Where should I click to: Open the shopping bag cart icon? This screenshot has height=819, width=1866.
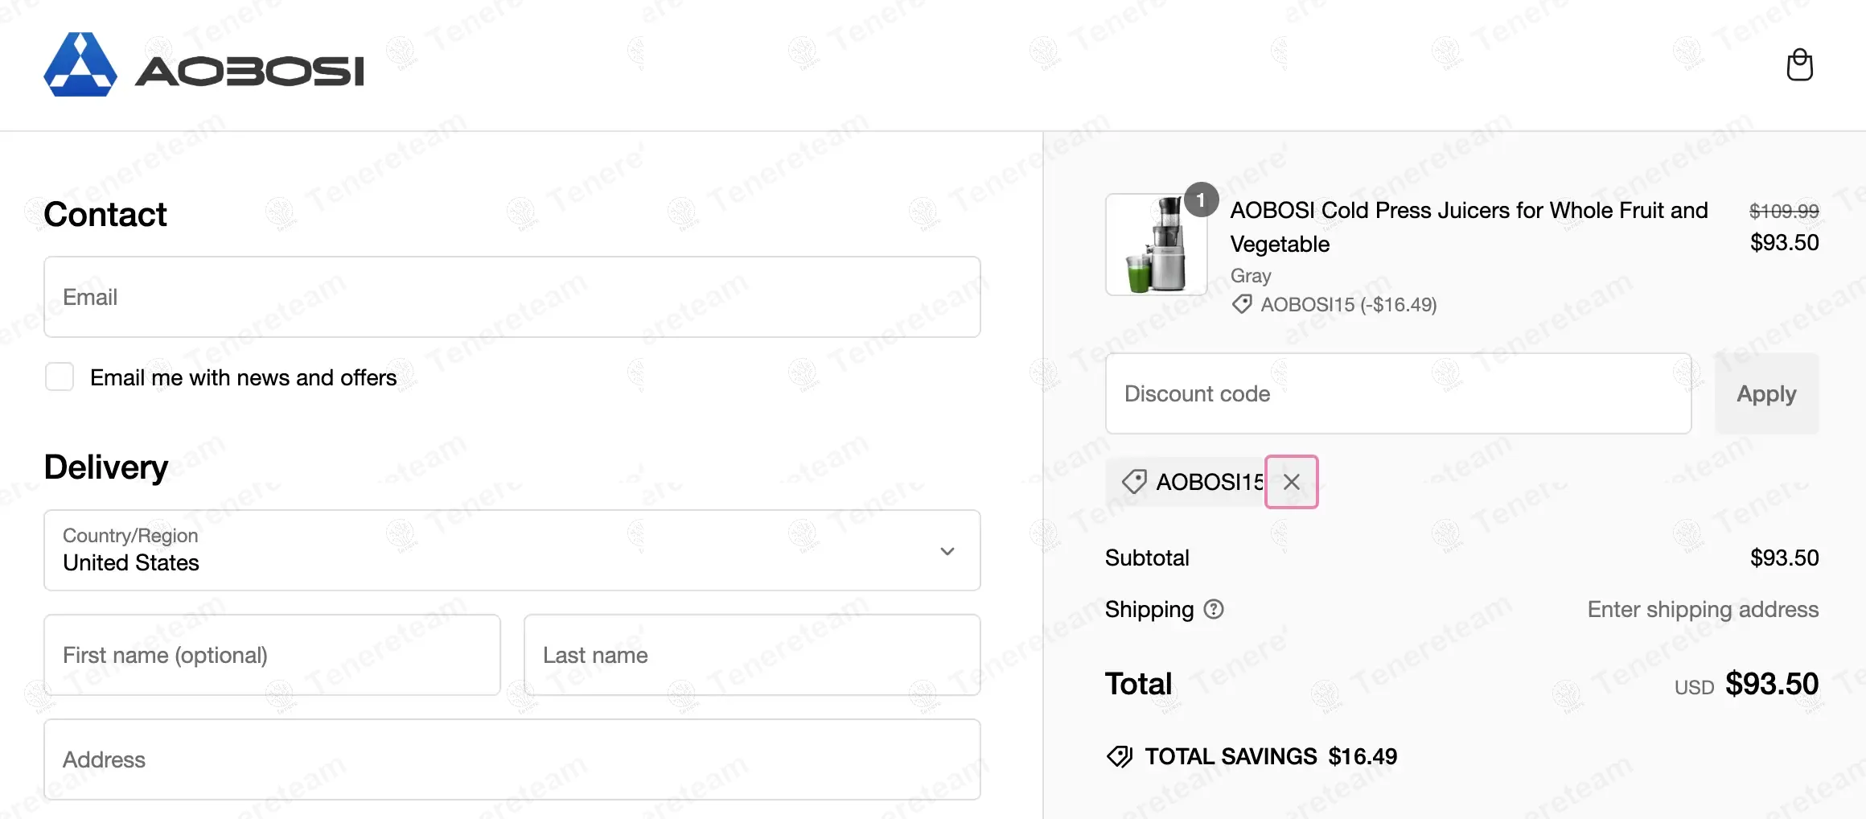pos(1799,65)
